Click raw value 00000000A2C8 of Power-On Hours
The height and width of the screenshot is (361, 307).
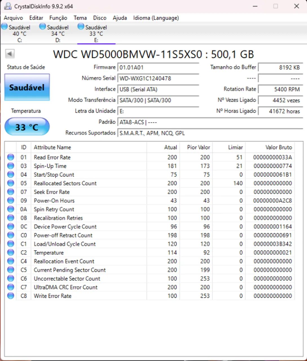(x=273, y=201)
